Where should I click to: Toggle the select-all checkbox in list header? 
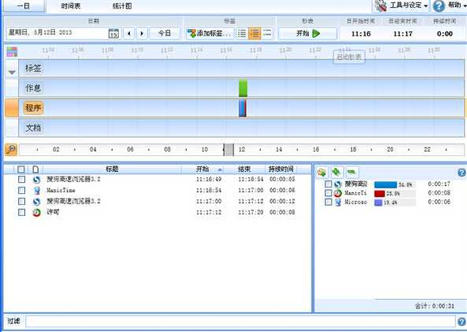coord(21,169)
